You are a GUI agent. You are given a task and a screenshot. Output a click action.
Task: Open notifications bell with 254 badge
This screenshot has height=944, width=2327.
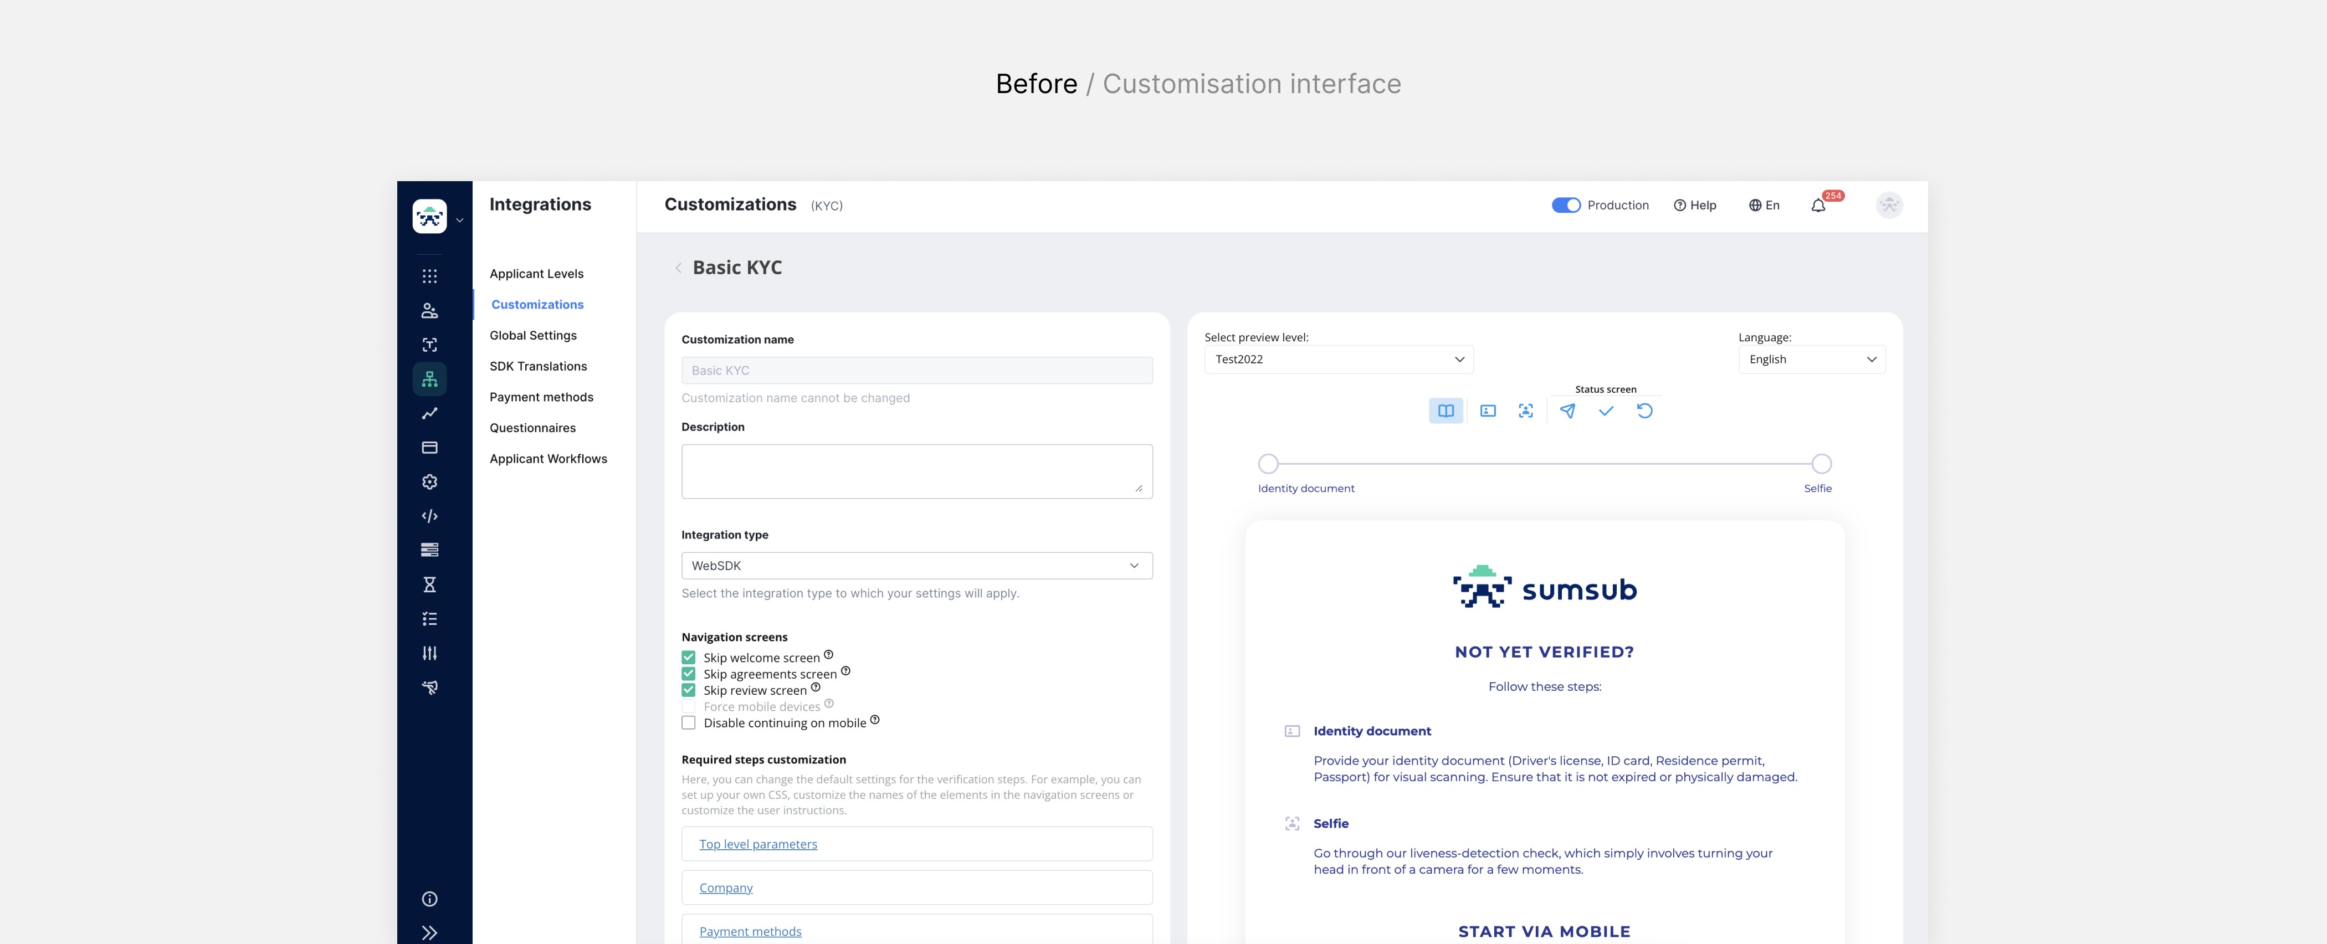pyautogui.click(x=1818, y=206)
